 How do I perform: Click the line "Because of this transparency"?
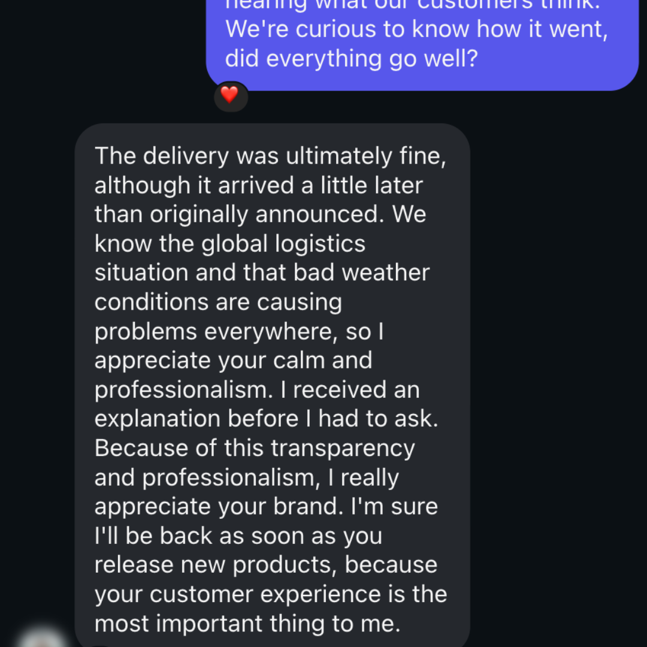[255, 448]
